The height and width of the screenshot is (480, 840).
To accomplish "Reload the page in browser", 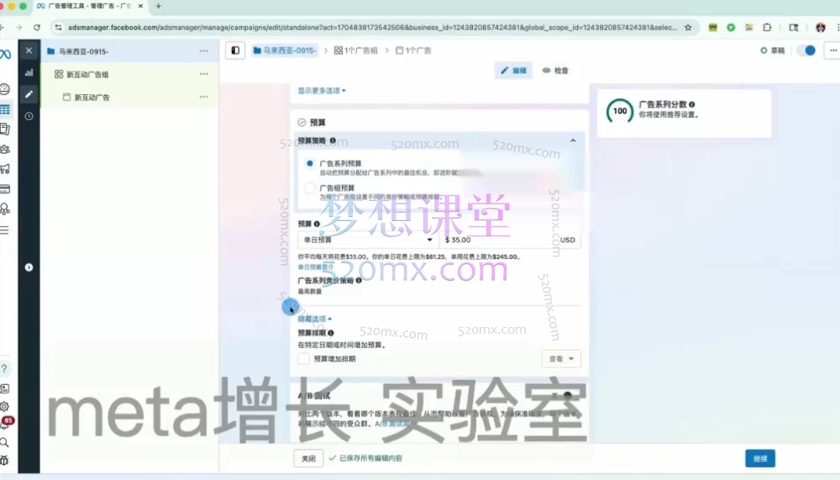I will tap(36, 28).
